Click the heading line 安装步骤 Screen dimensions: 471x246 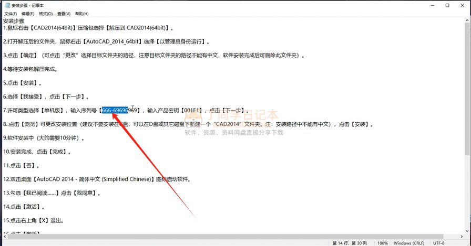click(14, 21)
